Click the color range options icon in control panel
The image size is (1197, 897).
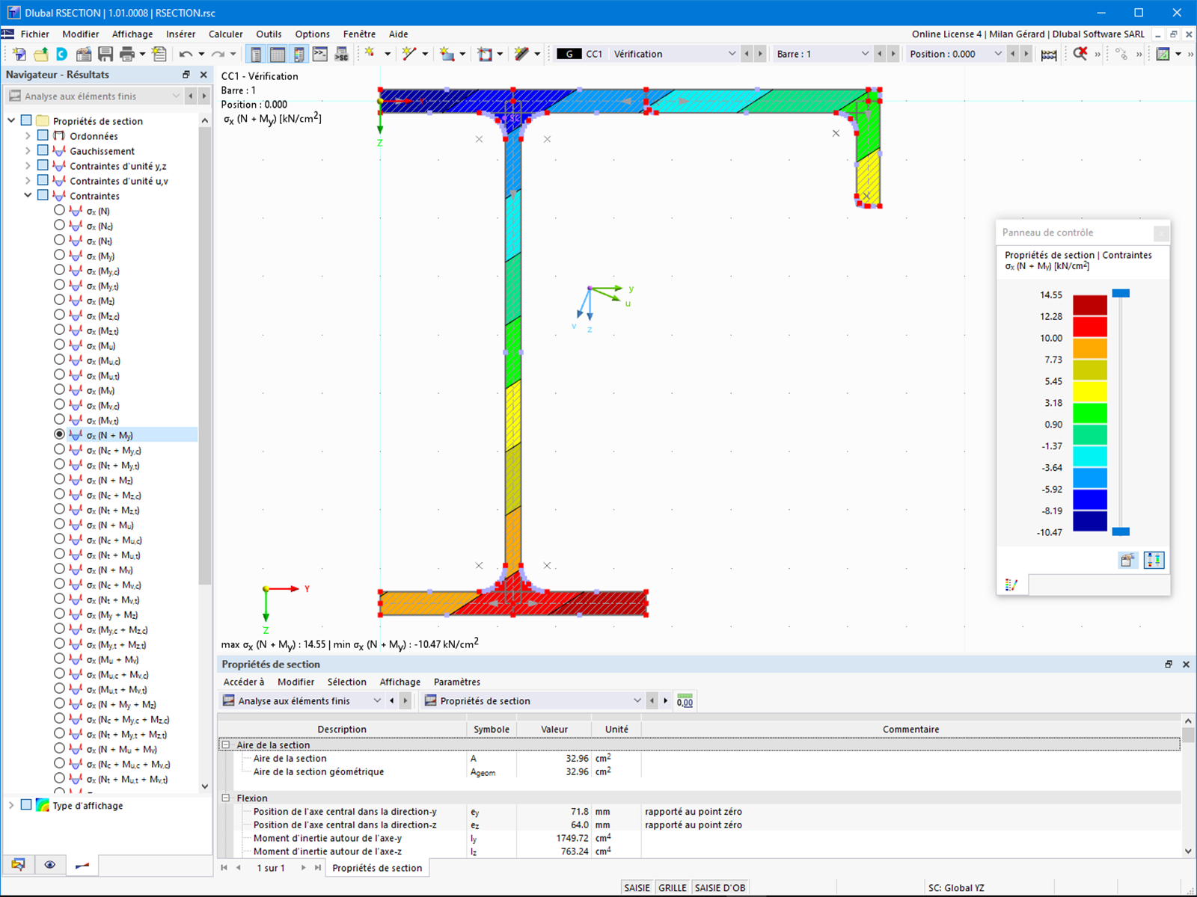(x=1154, y=560)
